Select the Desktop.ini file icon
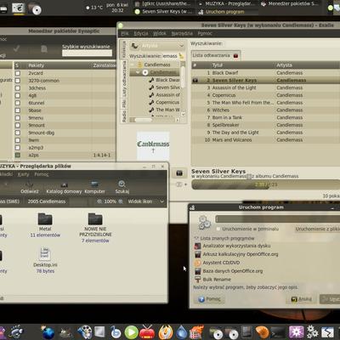 point(45,253)
